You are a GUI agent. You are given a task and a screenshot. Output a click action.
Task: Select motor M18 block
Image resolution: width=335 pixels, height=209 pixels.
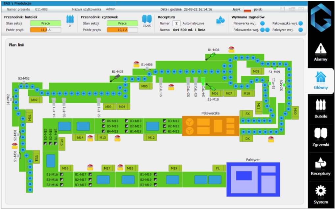pos(131,168)
